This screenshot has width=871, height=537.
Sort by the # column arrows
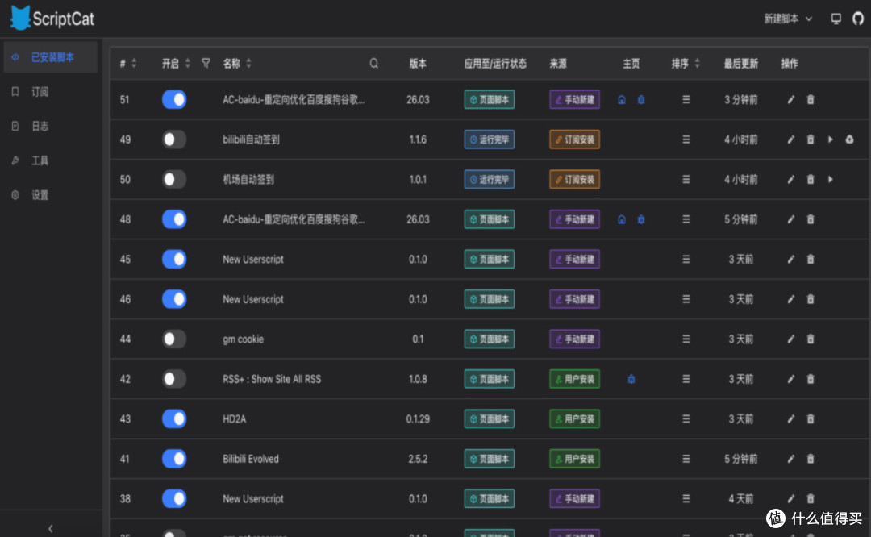134,64
